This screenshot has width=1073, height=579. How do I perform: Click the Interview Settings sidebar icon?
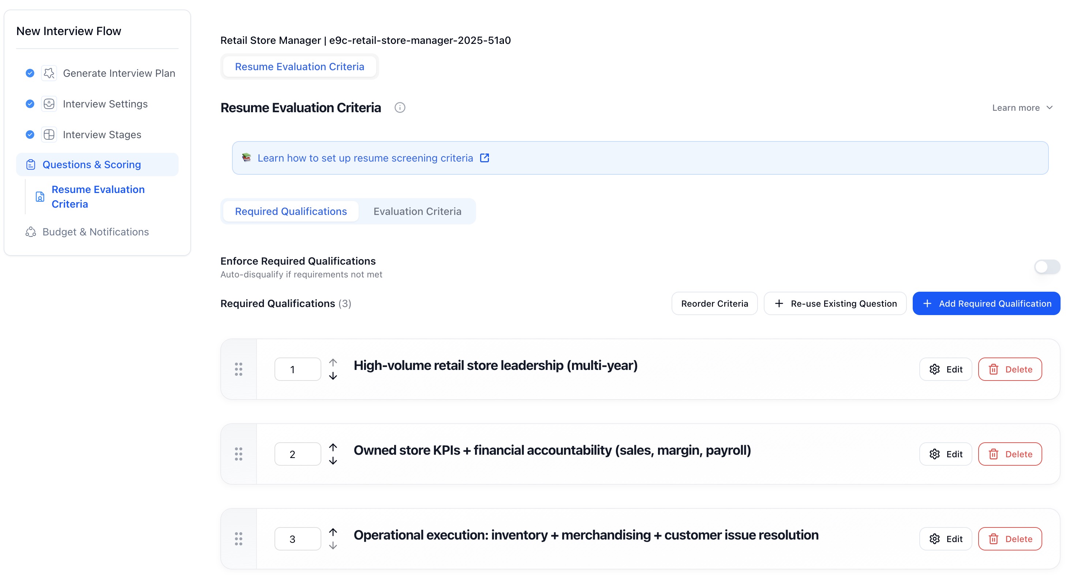pos(49,103)
